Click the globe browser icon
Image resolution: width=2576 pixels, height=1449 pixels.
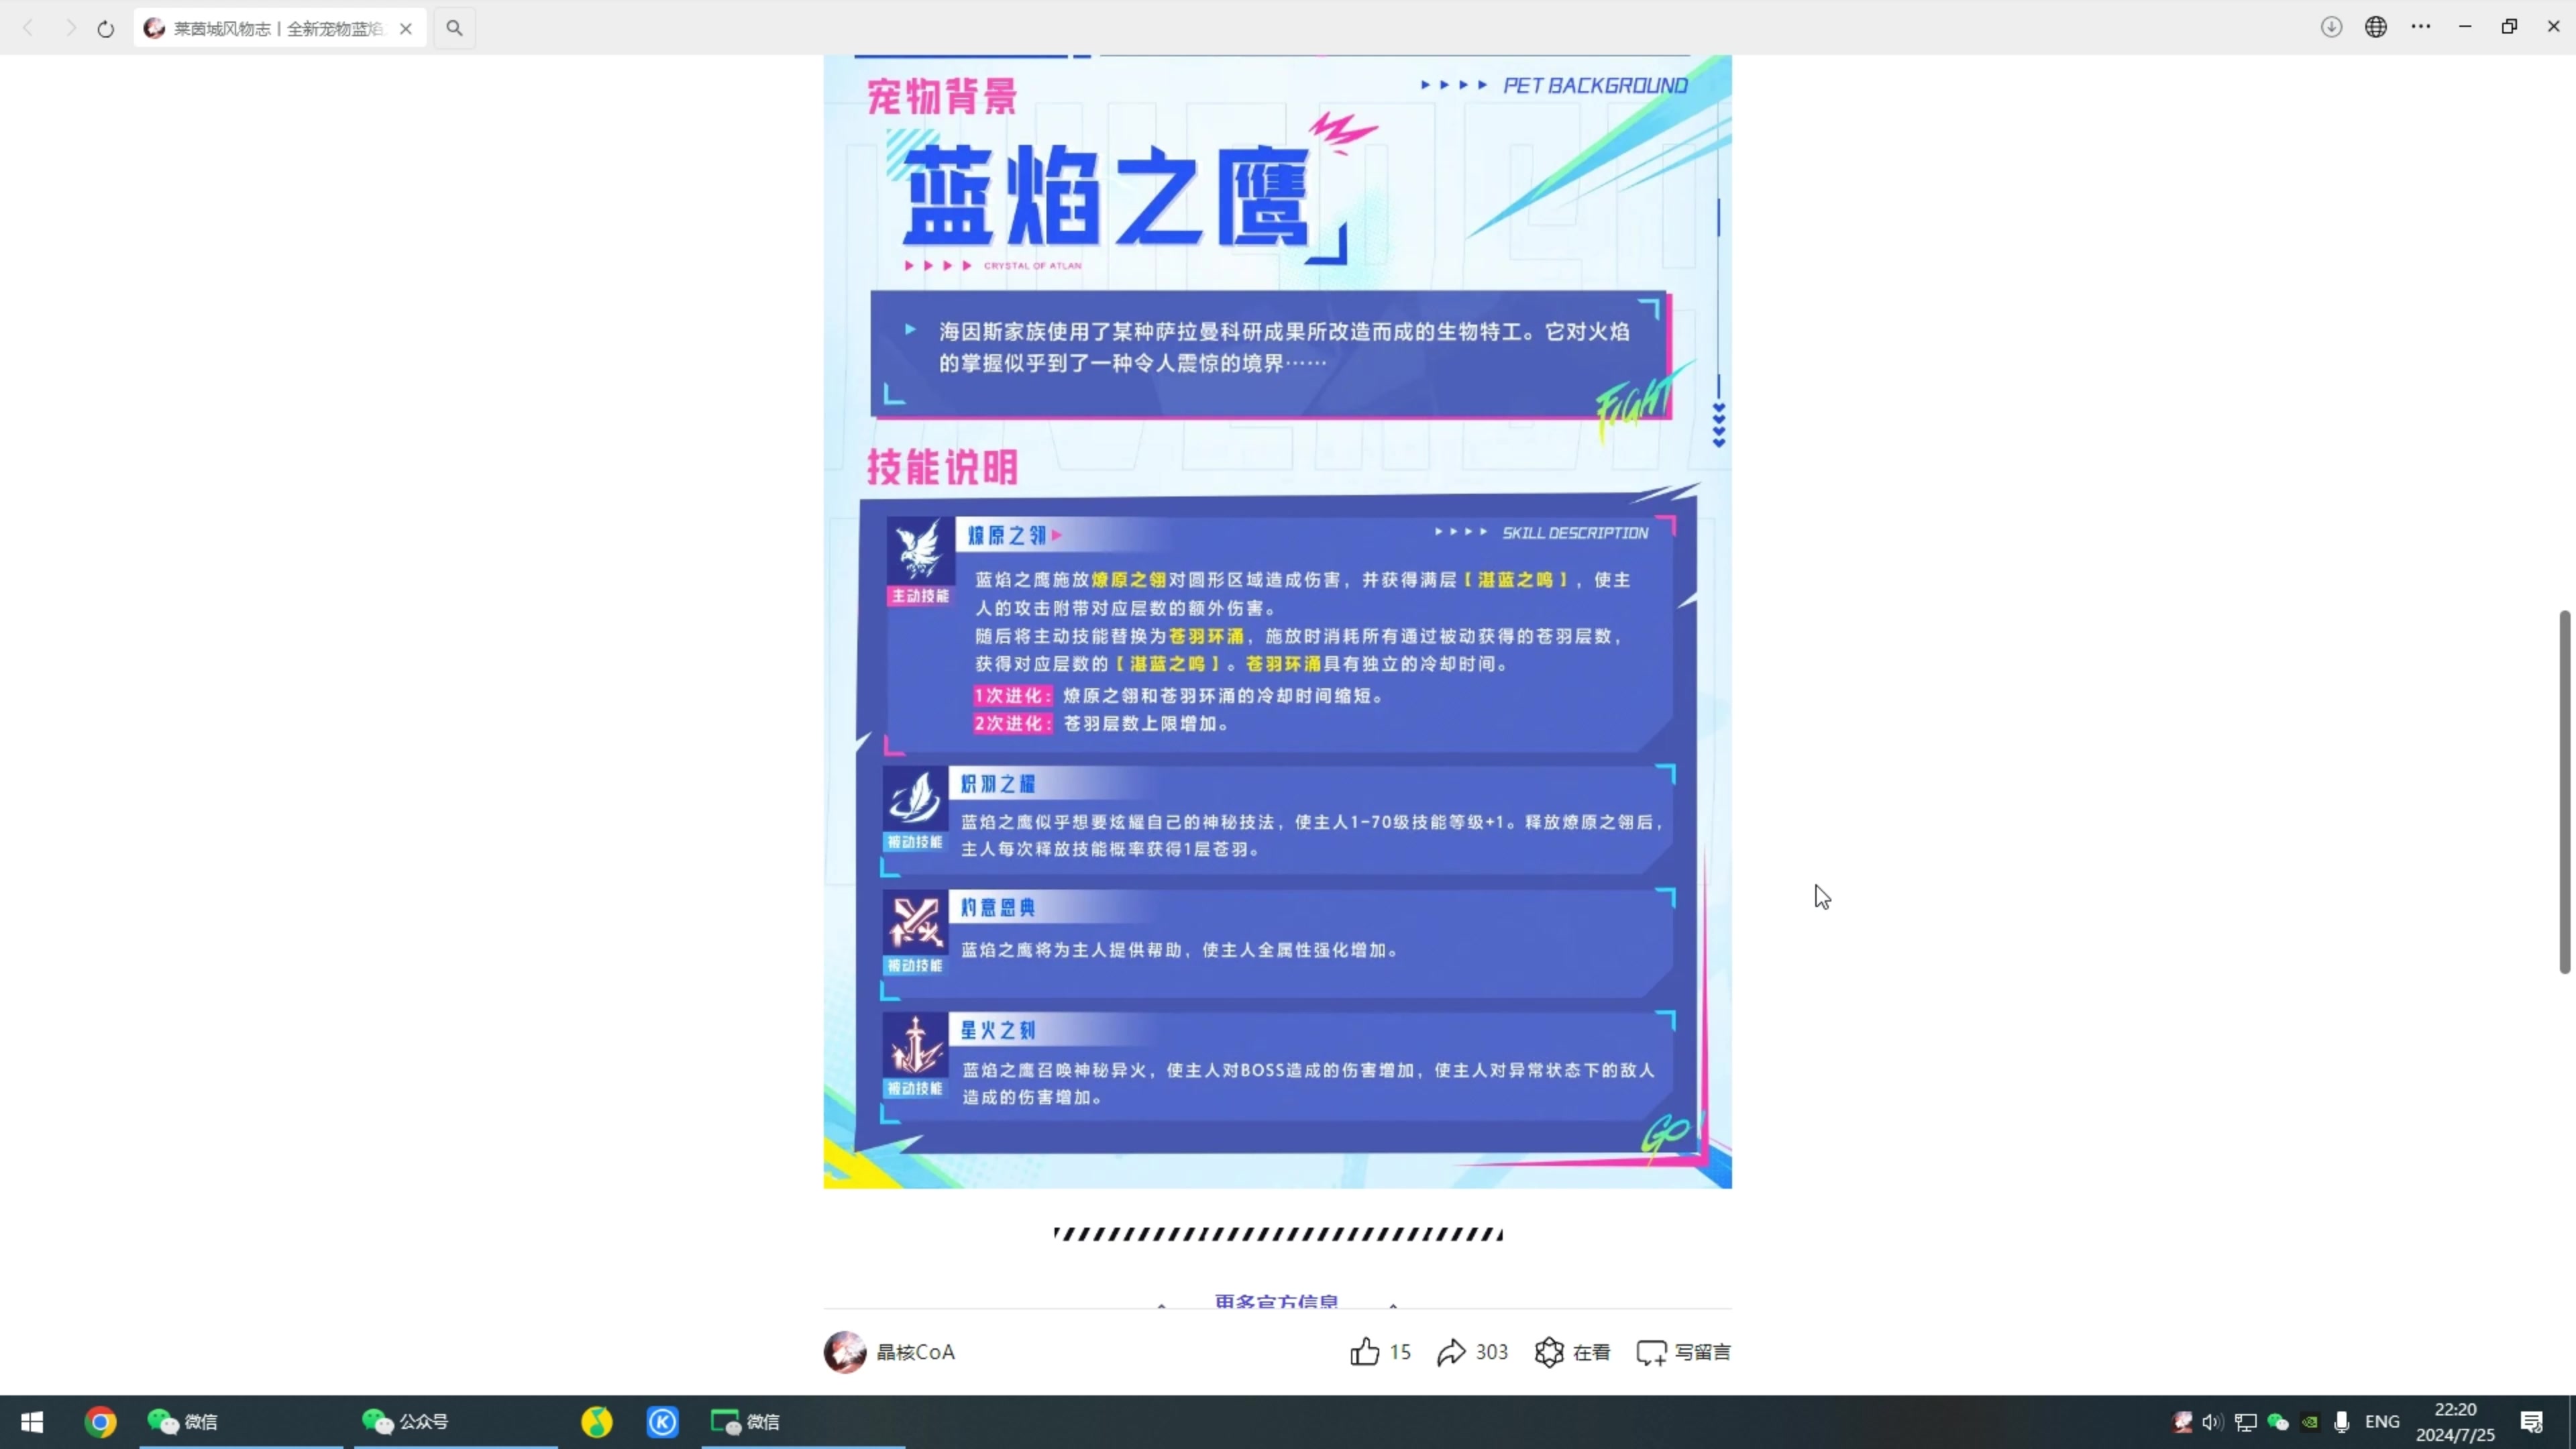(2376, 27)
